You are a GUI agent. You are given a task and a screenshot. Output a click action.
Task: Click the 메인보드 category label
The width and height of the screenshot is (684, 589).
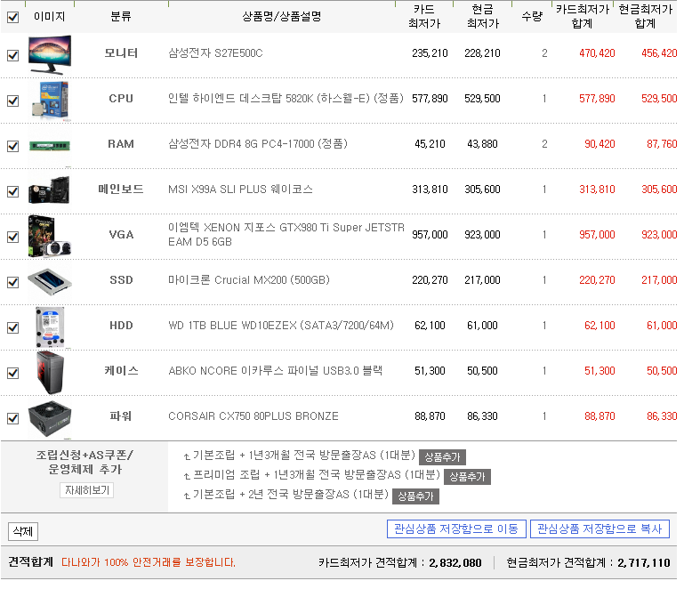(121, 190)
